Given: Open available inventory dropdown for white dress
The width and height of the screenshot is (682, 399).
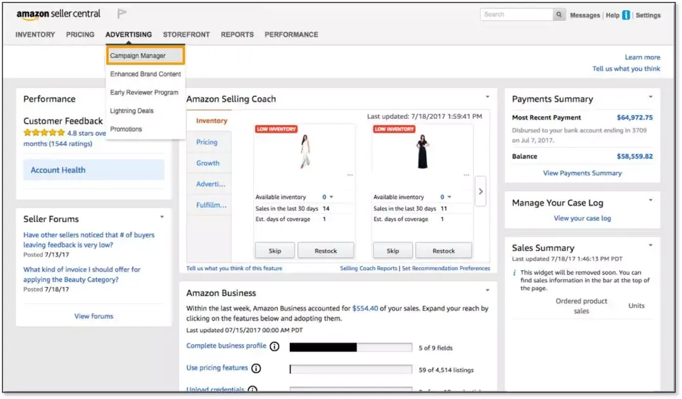Looking at the screenshot, I should [332, 198].
